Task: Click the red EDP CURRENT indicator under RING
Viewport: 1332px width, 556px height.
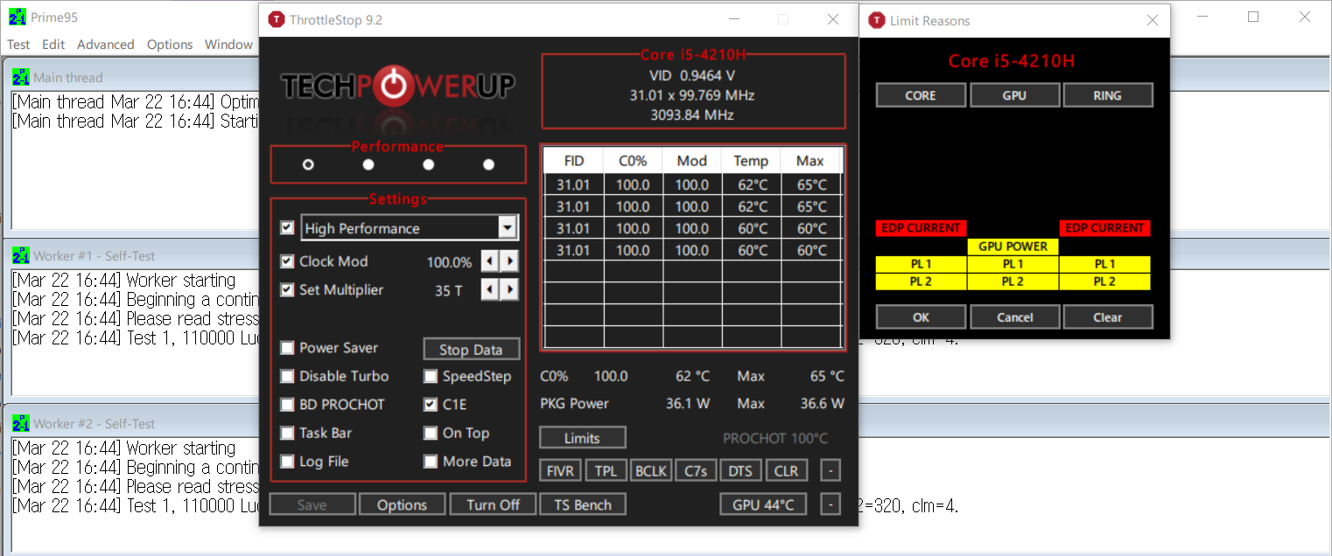Action: (x=1104, y=228)
